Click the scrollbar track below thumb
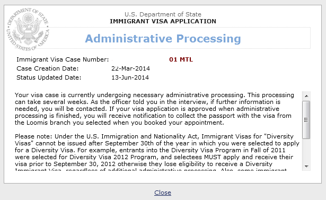326x200 pixels. [x=306, y=150]
